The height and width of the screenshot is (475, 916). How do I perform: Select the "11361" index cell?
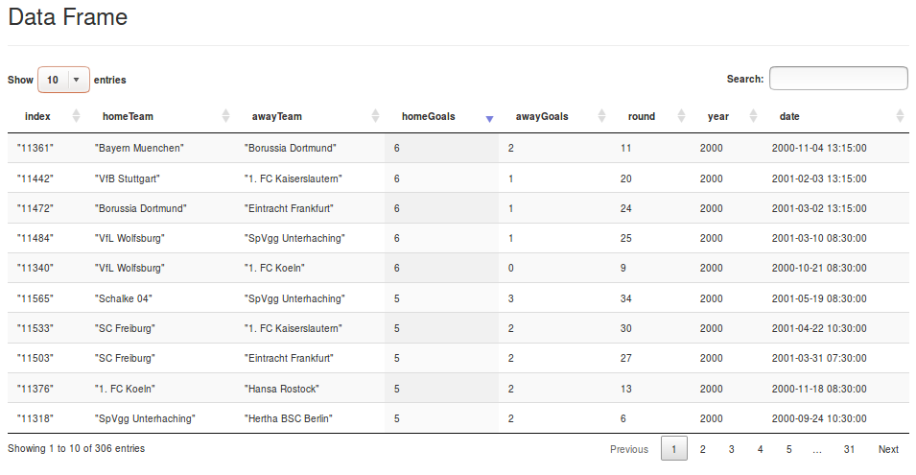(x=35, y=148)
